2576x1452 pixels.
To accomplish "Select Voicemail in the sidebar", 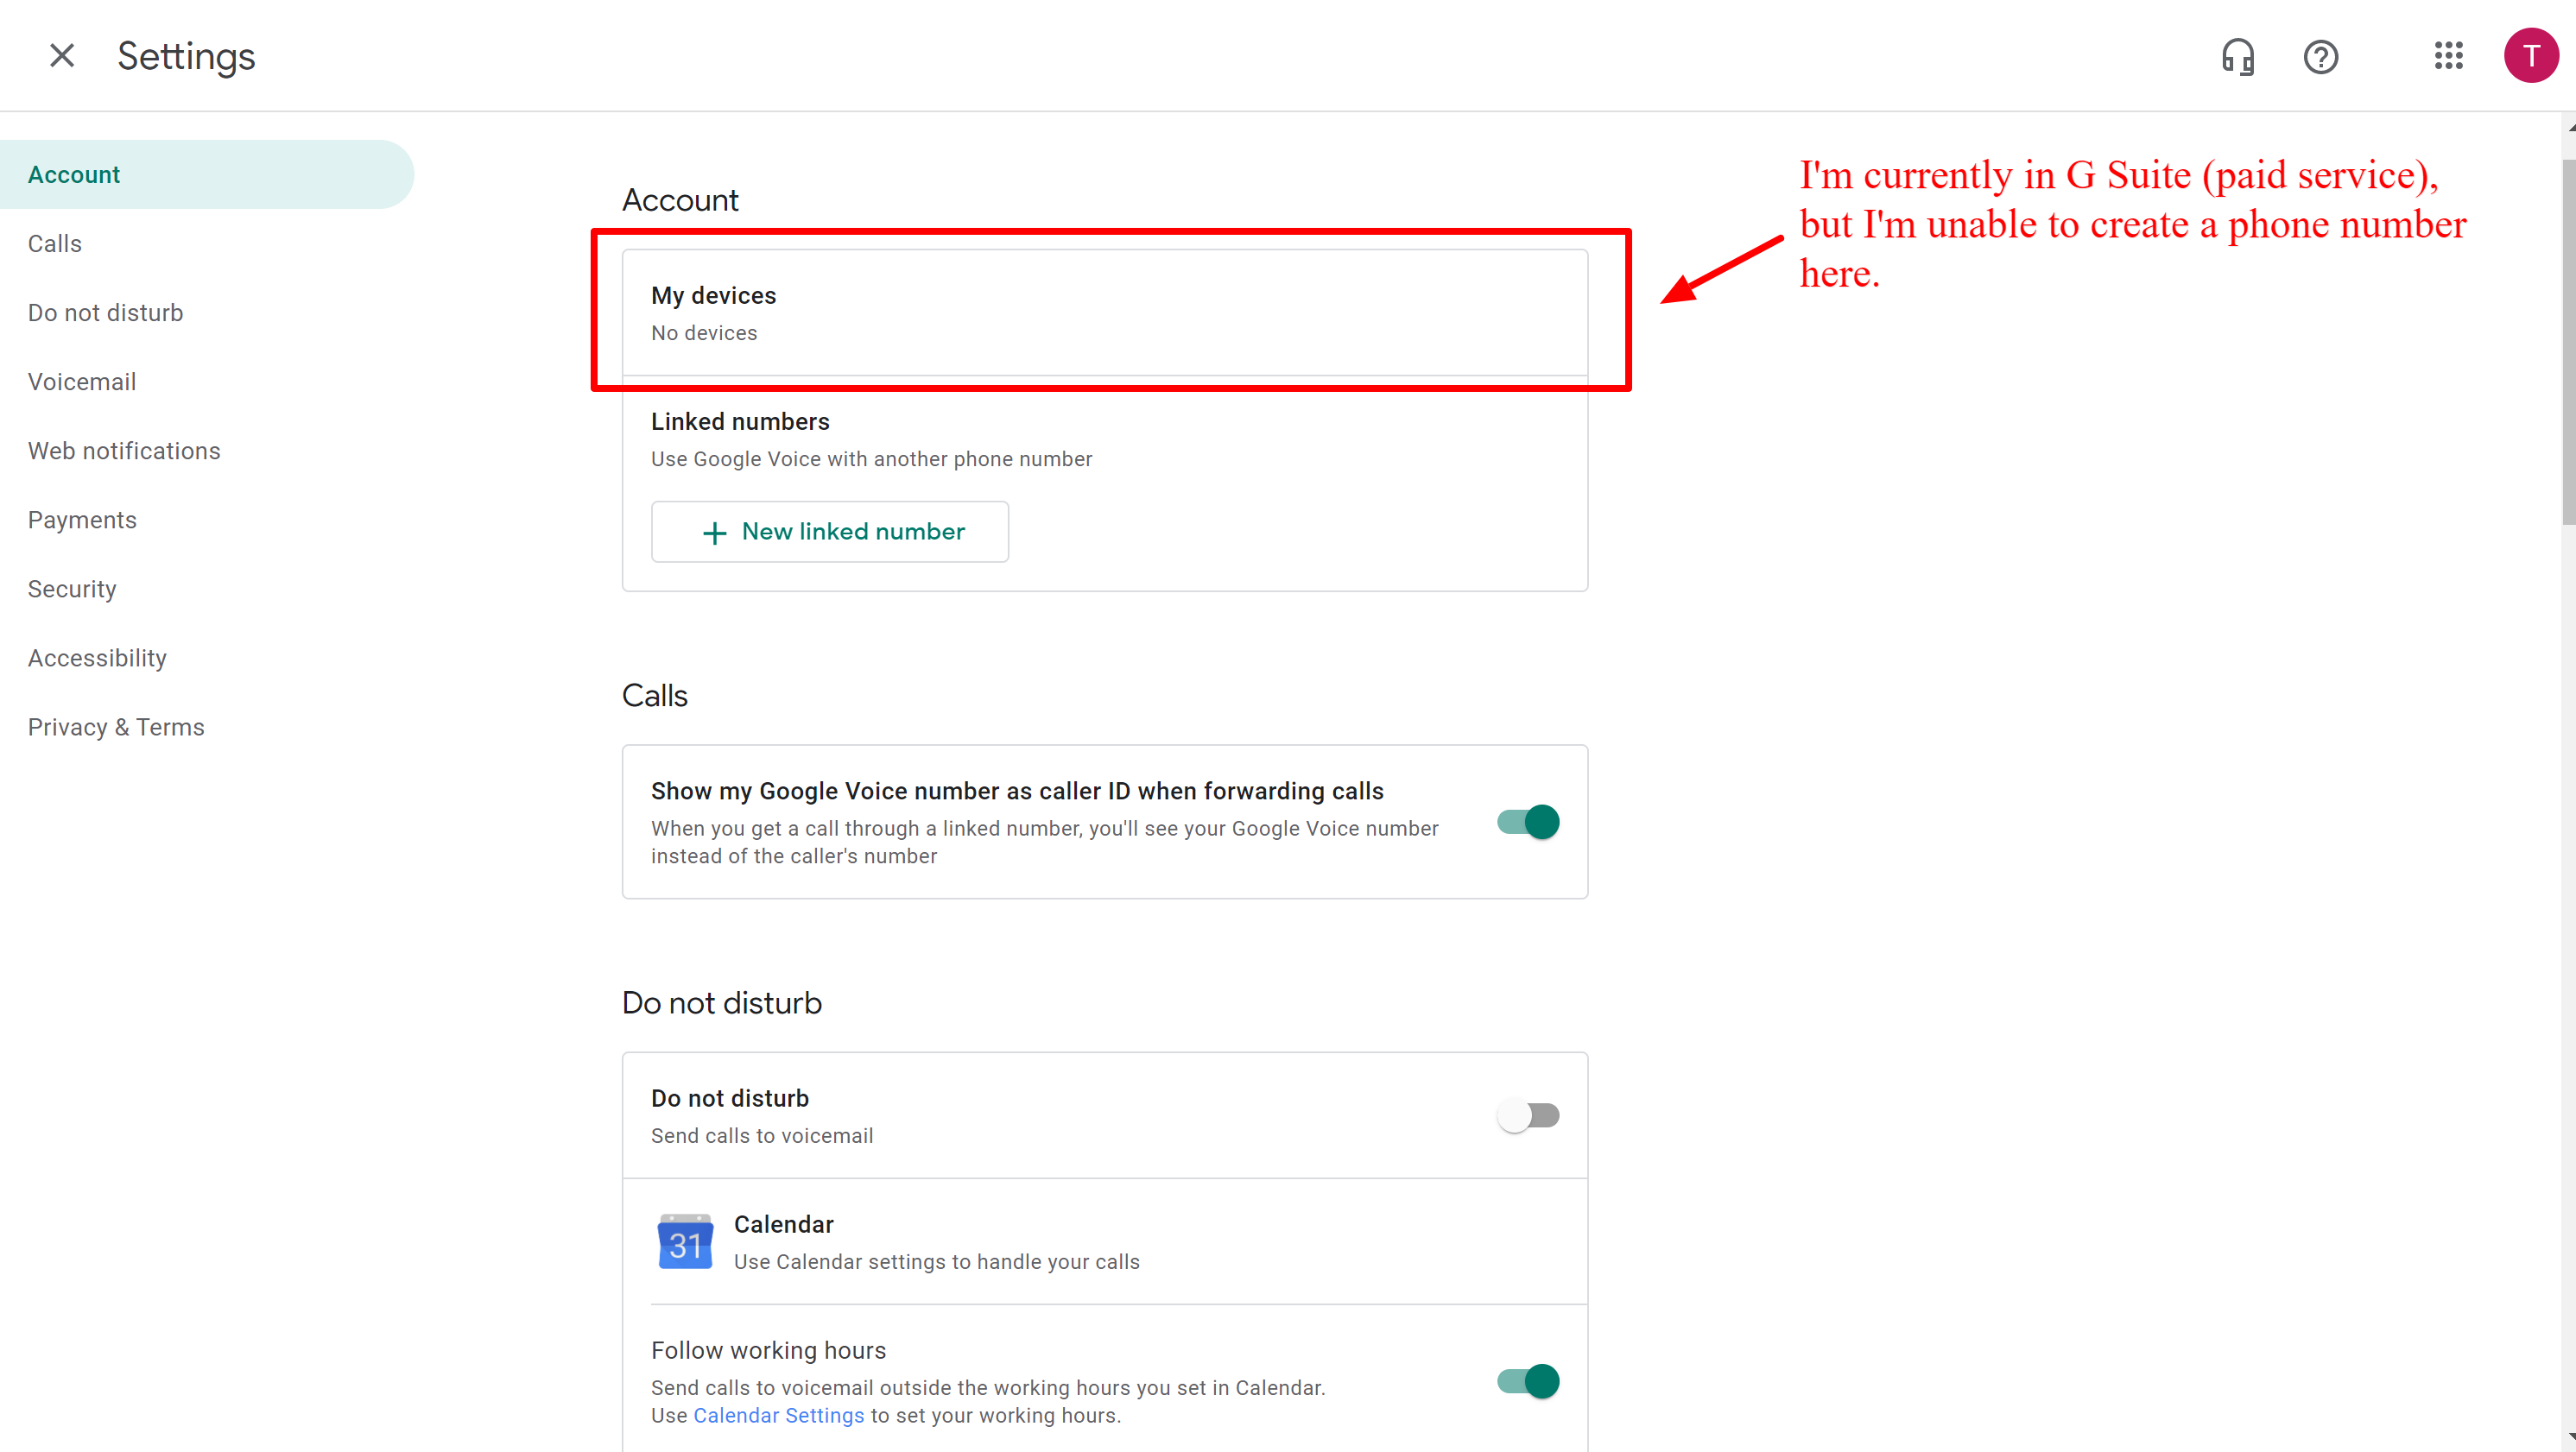I will click(82, 382).
